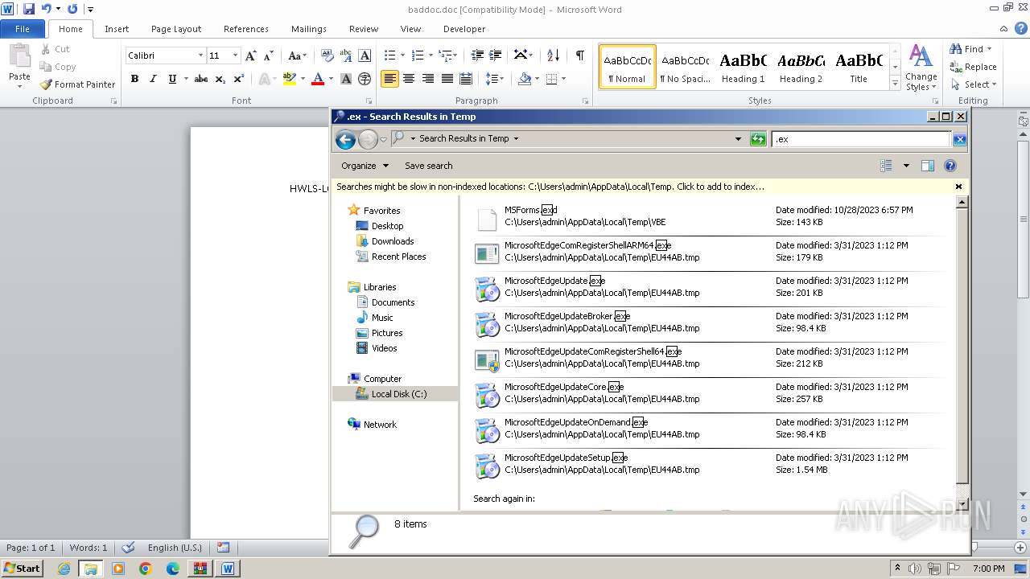Click the Grow Font icon
Screen dimensions: 1030x579
(x=251, y=55)
